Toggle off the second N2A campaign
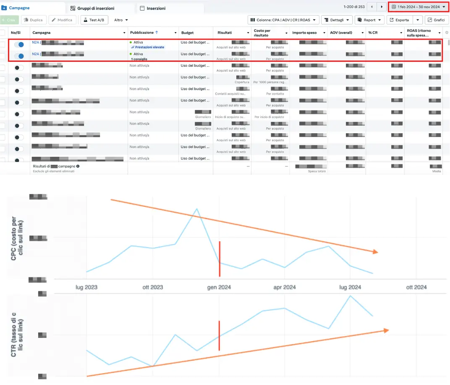The height and width of the screenshot is (385, 450). (x=19, y=56)
